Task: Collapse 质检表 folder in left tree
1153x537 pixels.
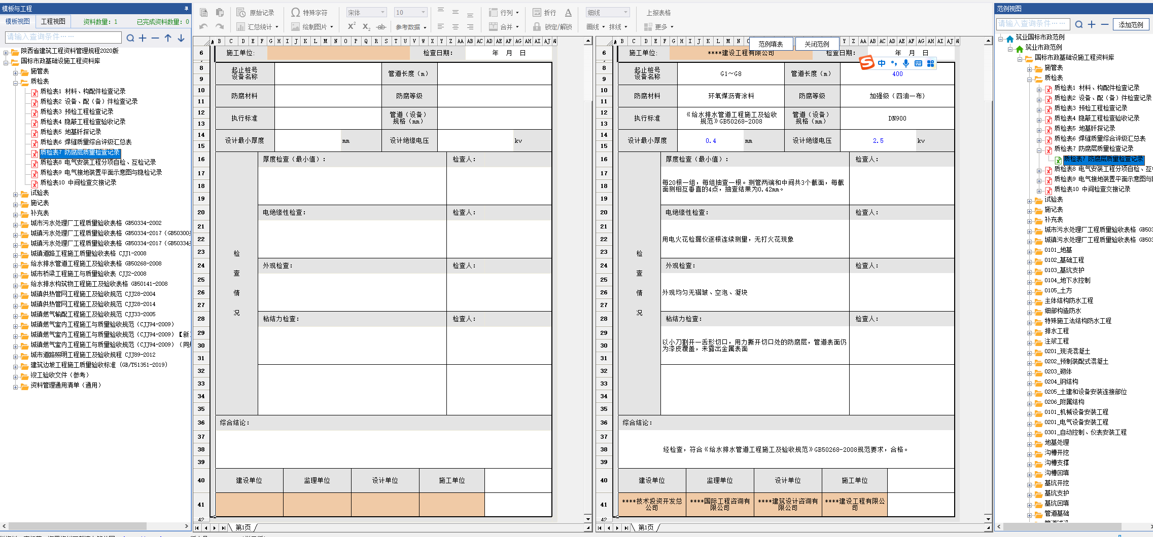Action: pyautogui.click(x=16, y=83)
